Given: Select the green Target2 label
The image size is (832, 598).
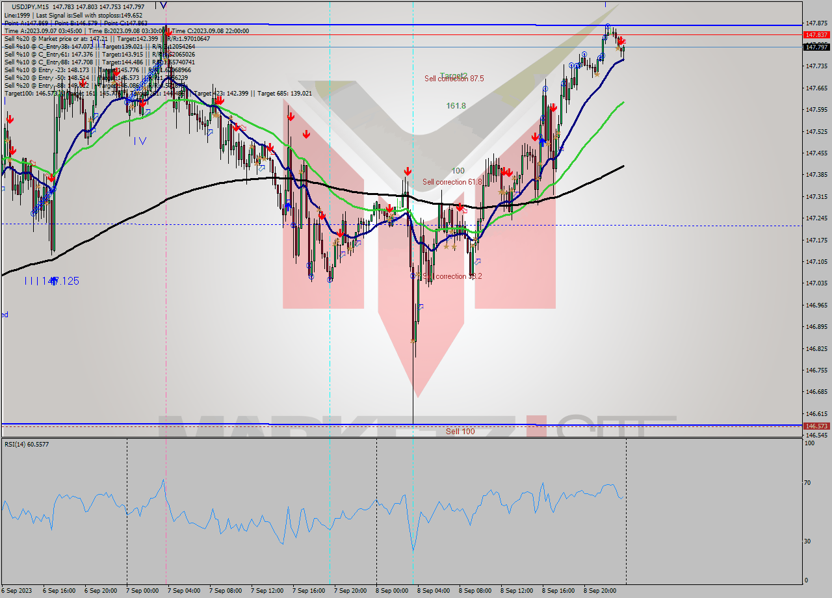Looking at the screenshot, I should (454, 75).
